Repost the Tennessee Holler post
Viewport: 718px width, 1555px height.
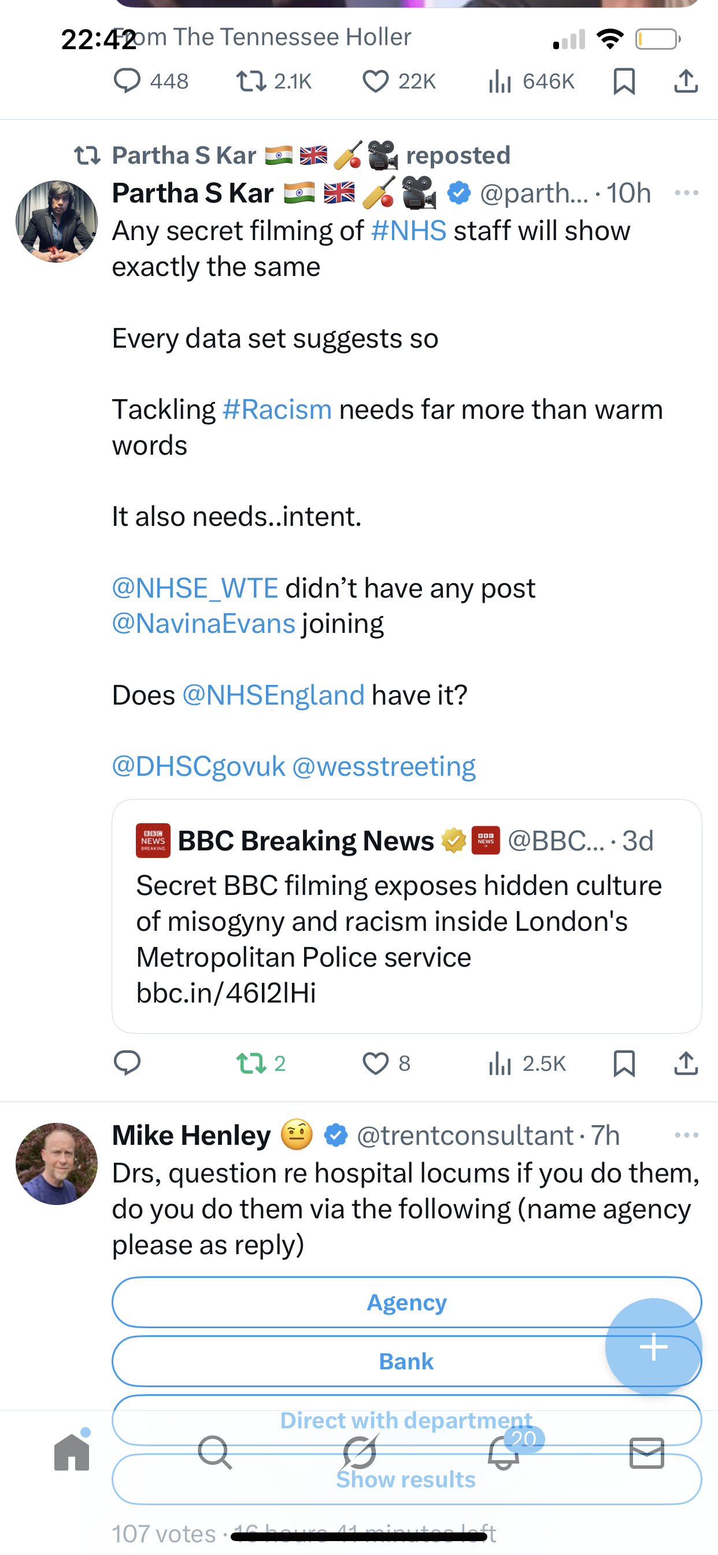coord(251,82)
